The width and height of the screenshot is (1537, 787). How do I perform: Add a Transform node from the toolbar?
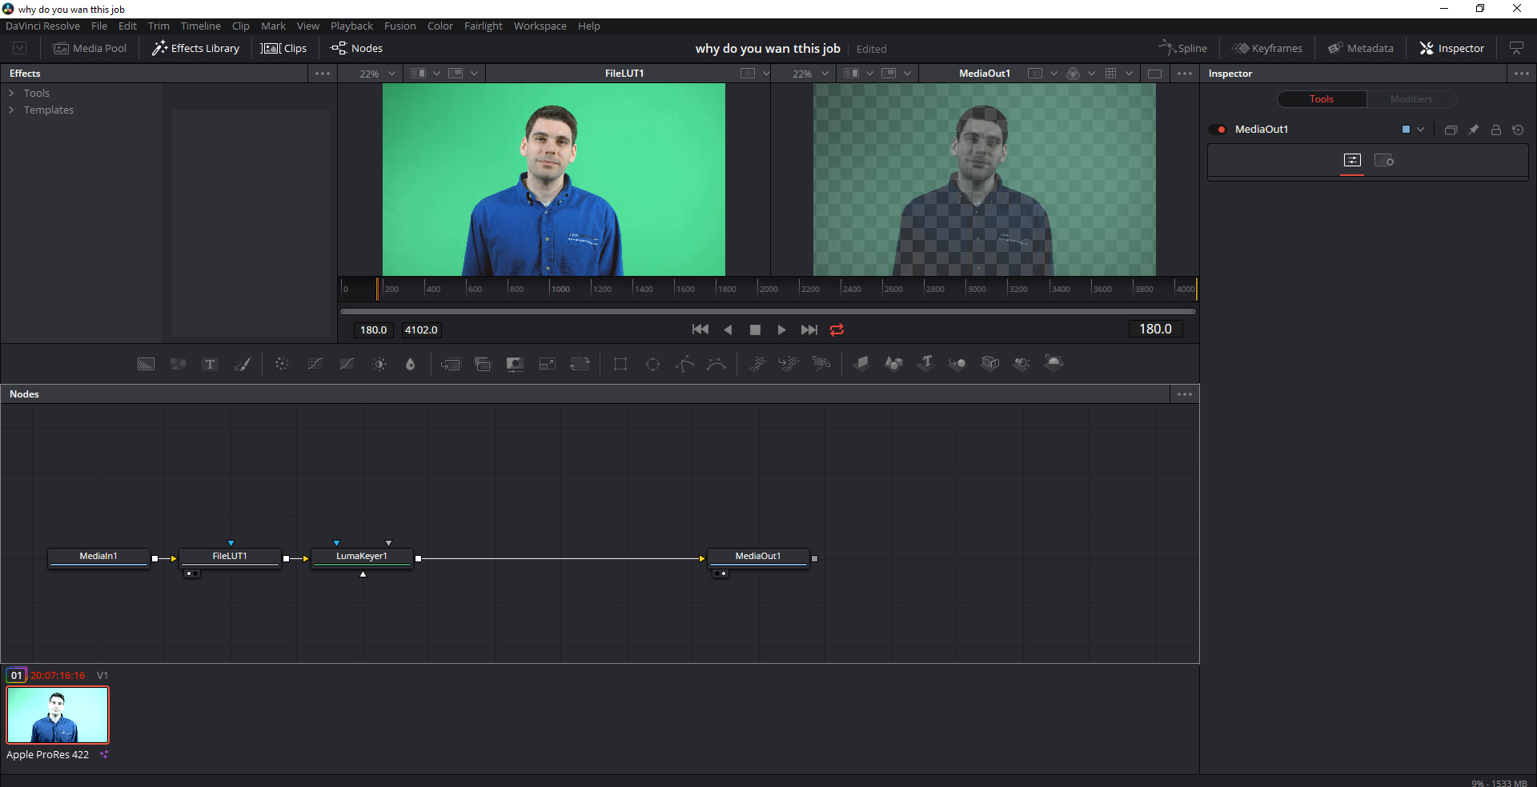580,364
